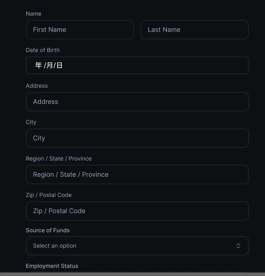Click into the Last Name field
The width and height of the screenshot is (265, 276).
(194, 30)
